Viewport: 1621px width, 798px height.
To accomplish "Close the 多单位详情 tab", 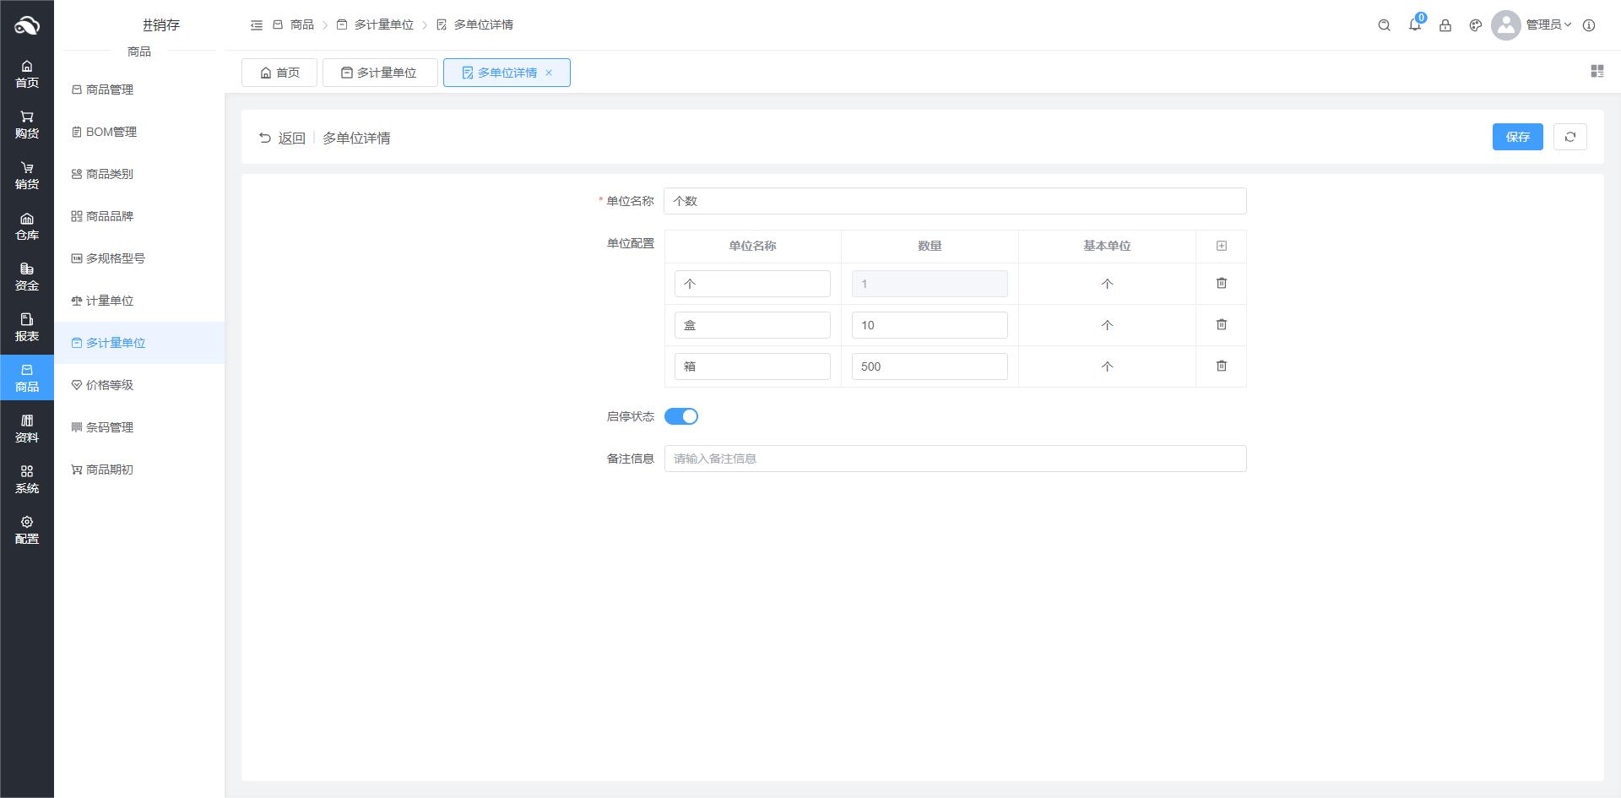I will click(x=549, y=73).
